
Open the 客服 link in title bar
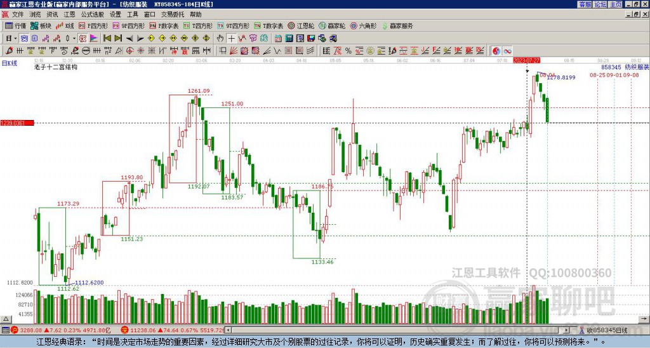[585, 4]
